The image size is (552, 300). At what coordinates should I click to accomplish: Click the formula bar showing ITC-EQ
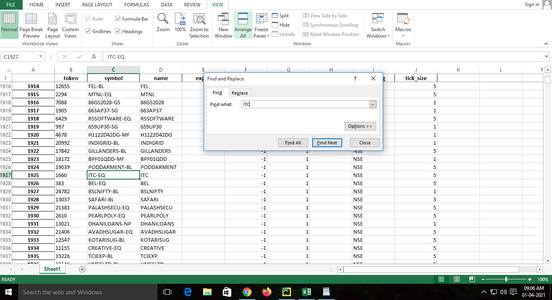[x=323, y=57]
